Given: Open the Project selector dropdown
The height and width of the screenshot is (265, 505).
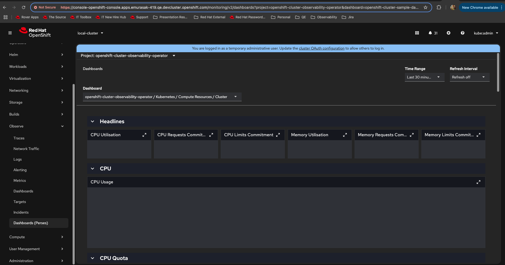Looking at the screenshot, I should [128, 56].
